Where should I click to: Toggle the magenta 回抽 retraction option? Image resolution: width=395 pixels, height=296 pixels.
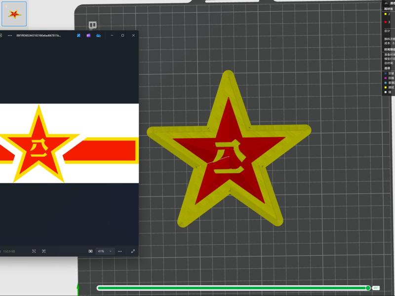click(x=386, y=78)
